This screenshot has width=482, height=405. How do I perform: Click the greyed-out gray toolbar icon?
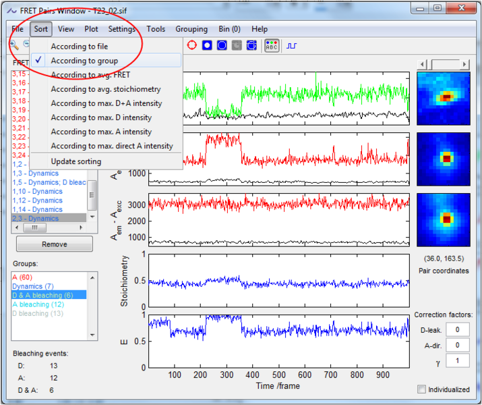pyautogui.click(x=237, y=45)
